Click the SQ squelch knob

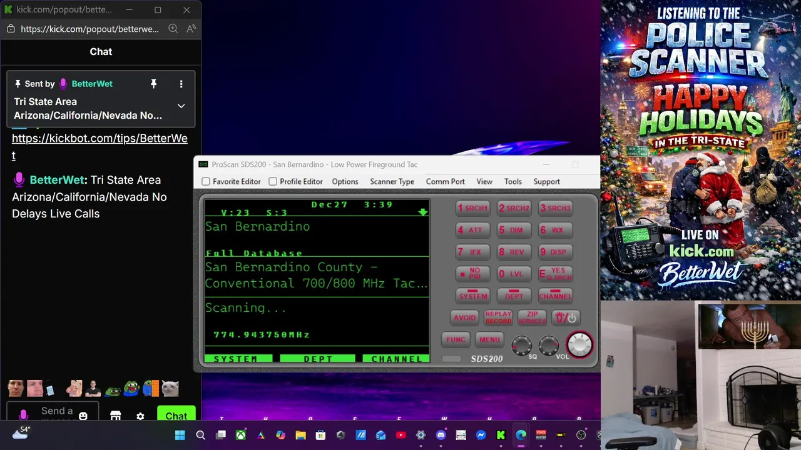[521, 345]
